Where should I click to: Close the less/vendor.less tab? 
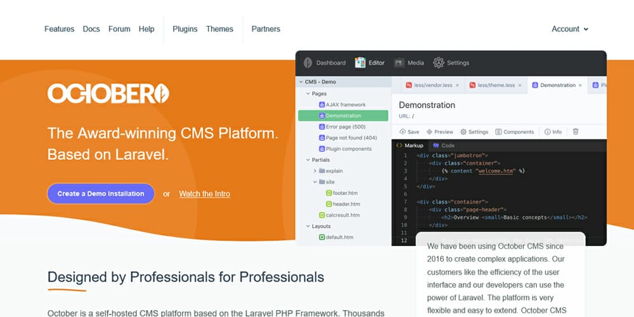coord(457,86)
